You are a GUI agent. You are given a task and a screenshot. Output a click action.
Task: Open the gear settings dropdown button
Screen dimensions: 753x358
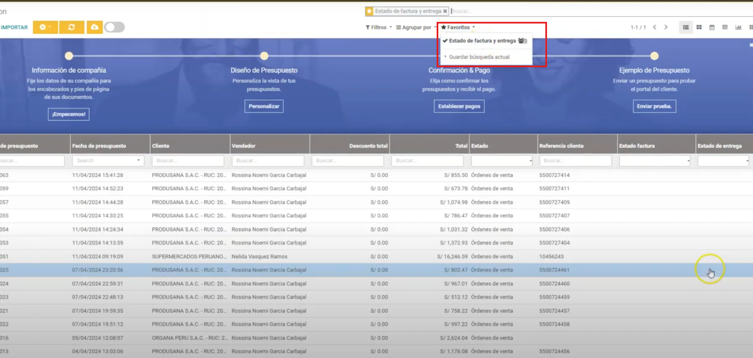(x=45, y=27)
